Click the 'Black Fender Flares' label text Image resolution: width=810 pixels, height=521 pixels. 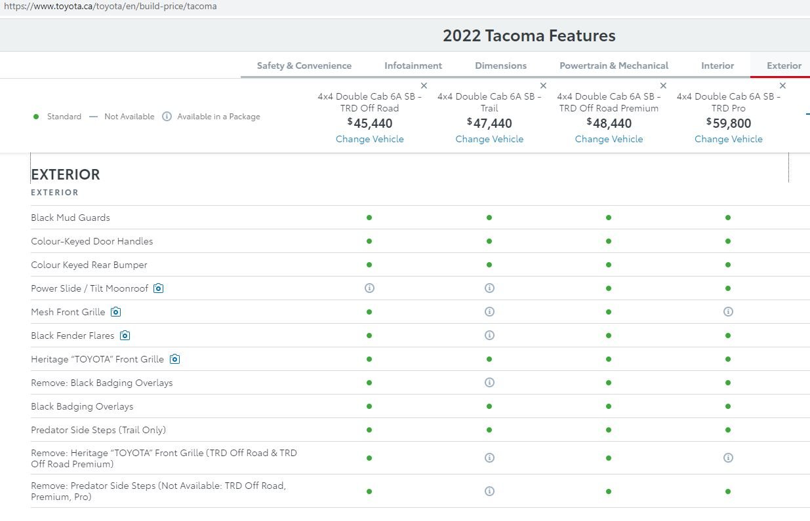tap(73, 336)
